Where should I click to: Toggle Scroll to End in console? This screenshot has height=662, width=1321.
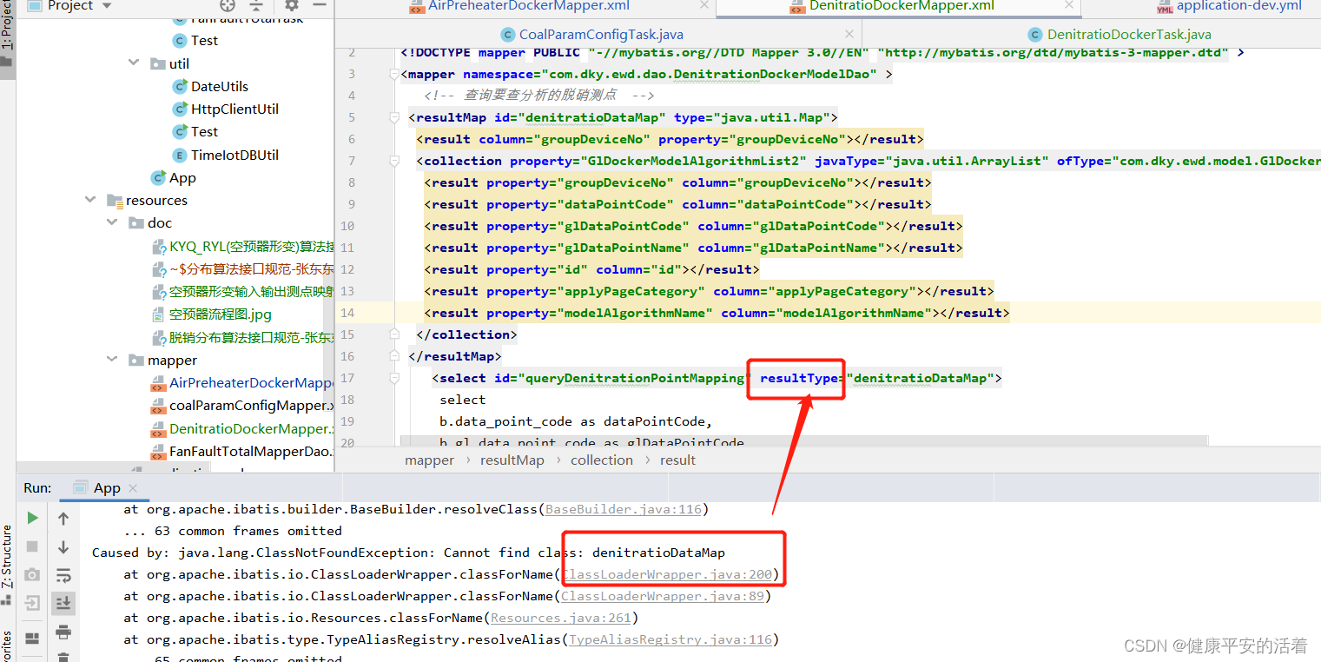point(63,603)
